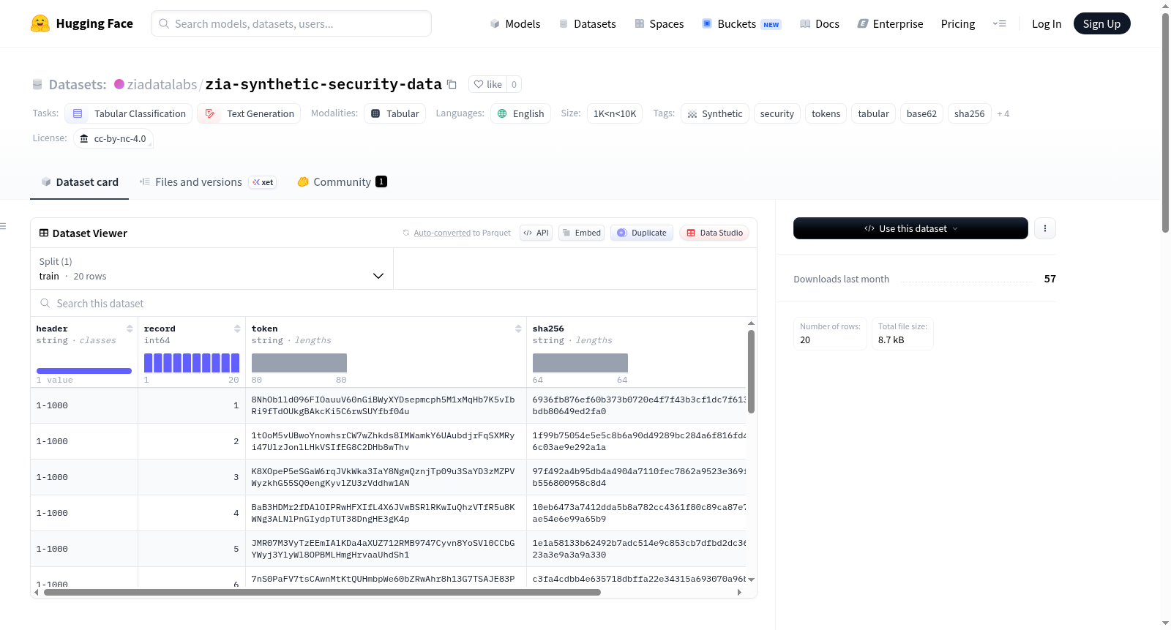Click the table scroll-right arrow
The height and width of the screenshot is (630, 1171).
click(739, 593)
